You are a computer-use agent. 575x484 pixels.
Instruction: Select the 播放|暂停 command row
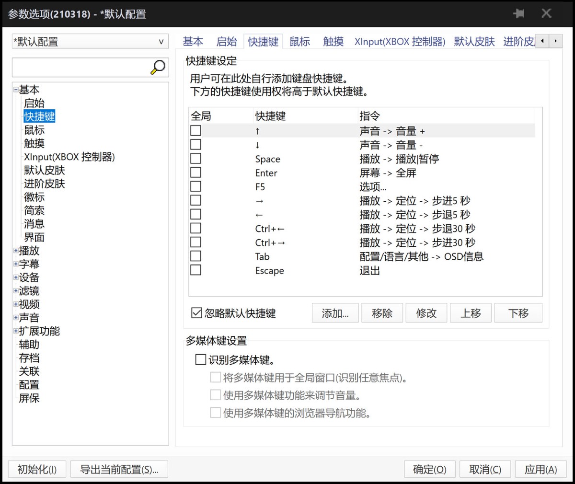click(x=362, y=159)
